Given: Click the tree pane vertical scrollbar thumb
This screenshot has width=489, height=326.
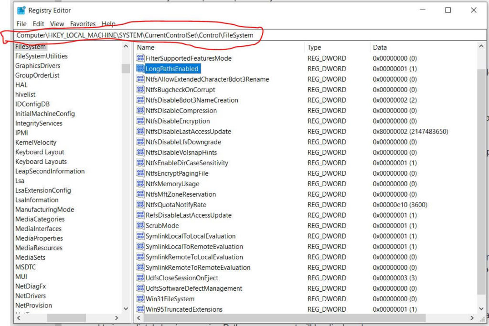Looking at the screenshot, I should point(126,68).
